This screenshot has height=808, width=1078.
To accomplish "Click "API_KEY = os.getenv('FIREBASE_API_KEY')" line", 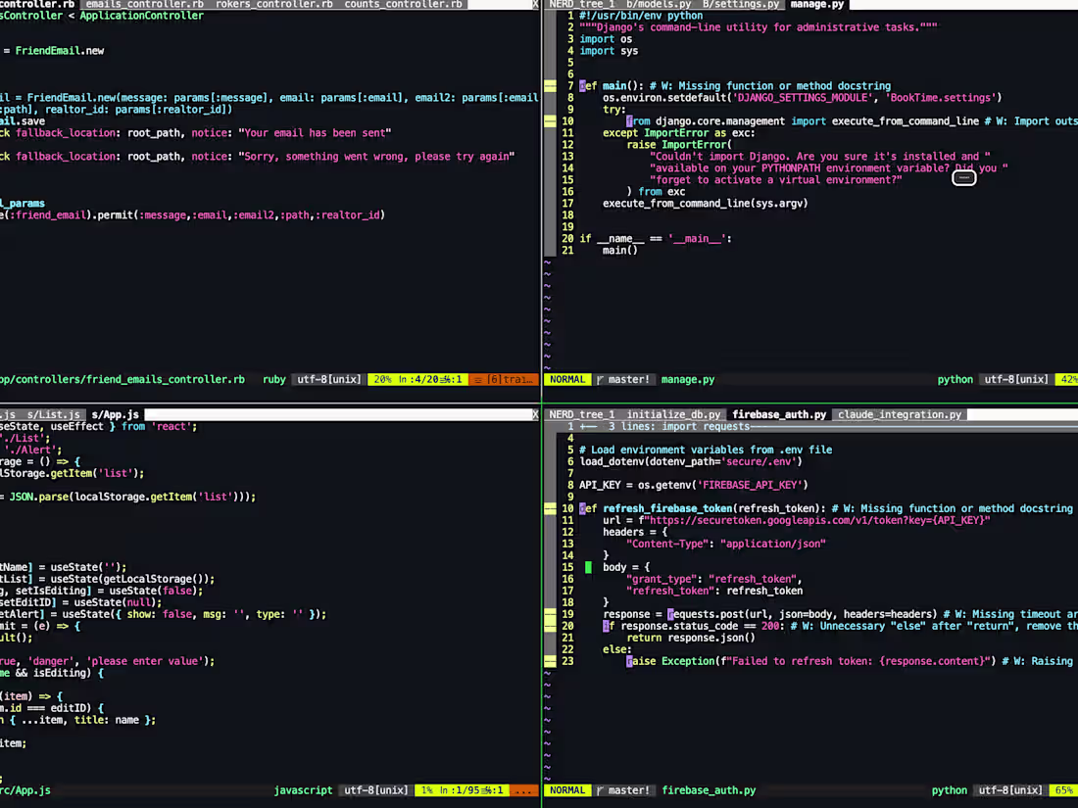I will [694, 485].
